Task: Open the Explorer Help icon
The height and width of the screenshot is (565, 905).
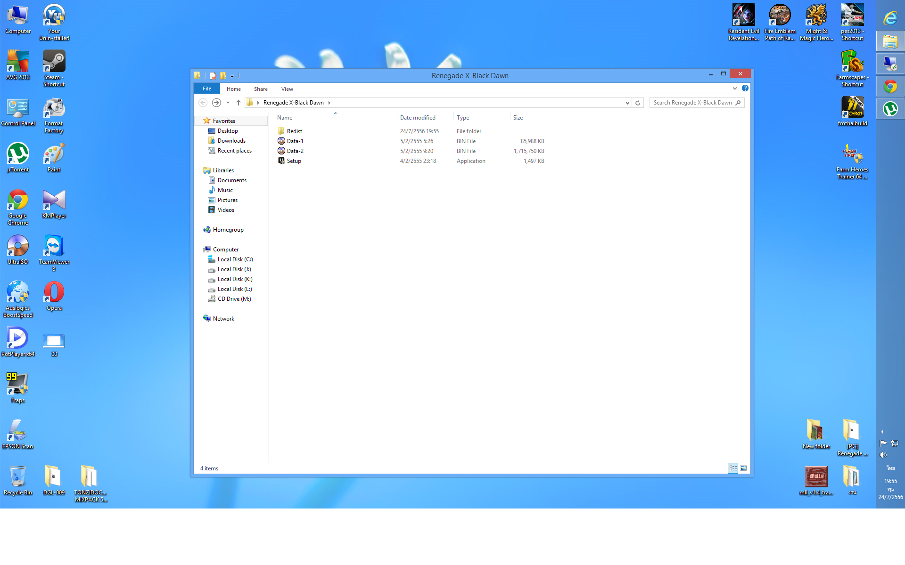Action: point(745,89)
